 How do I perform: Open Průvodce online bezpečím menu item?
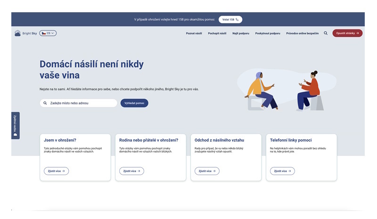point(302,33)
